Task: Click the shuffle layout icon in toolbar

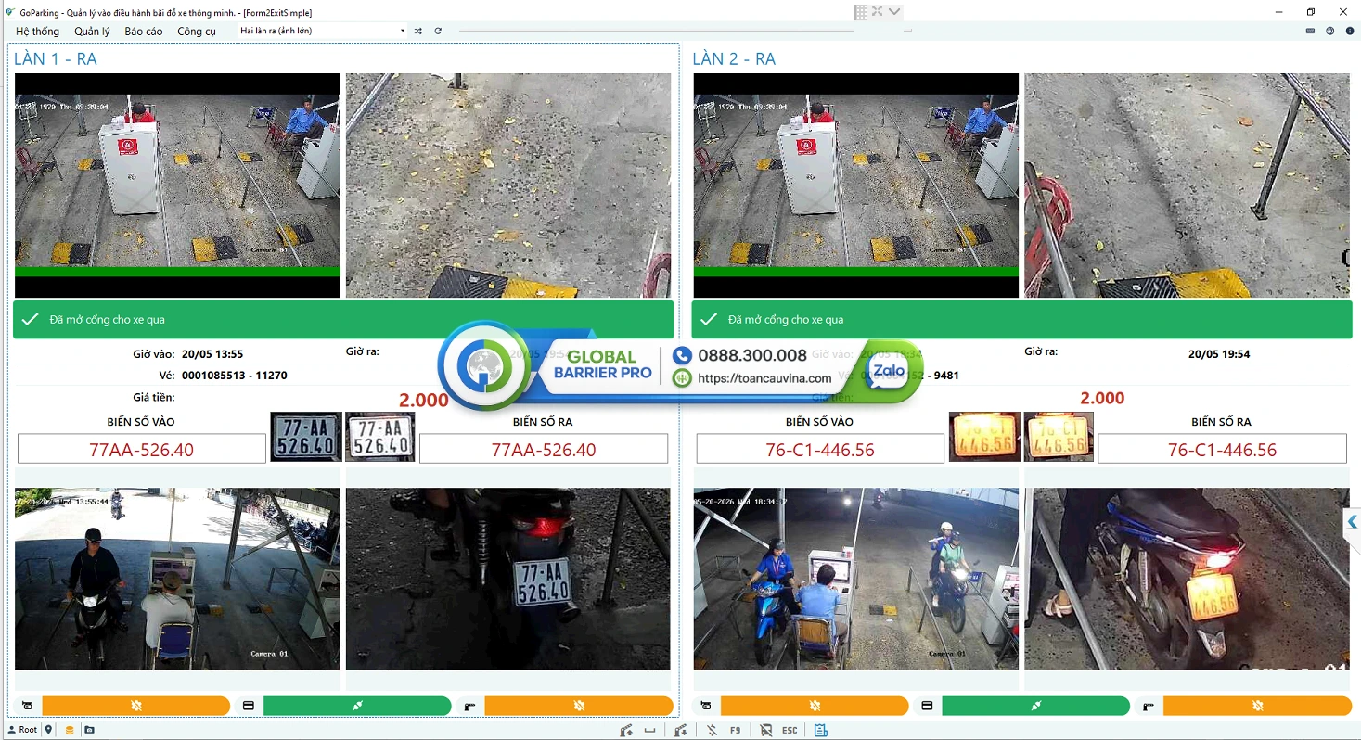Action: click(418, 31)
